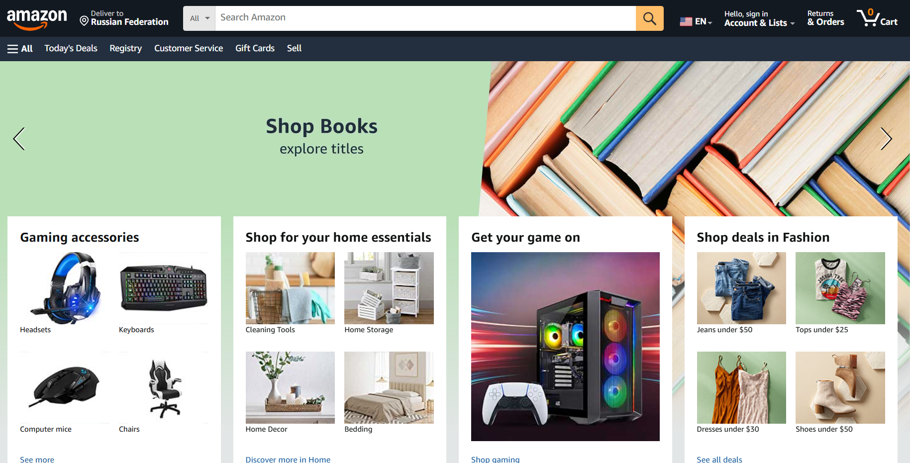Screen dimensions: 910x463
Task: Click the Deliver to location pin
Action: coord(84,20)
